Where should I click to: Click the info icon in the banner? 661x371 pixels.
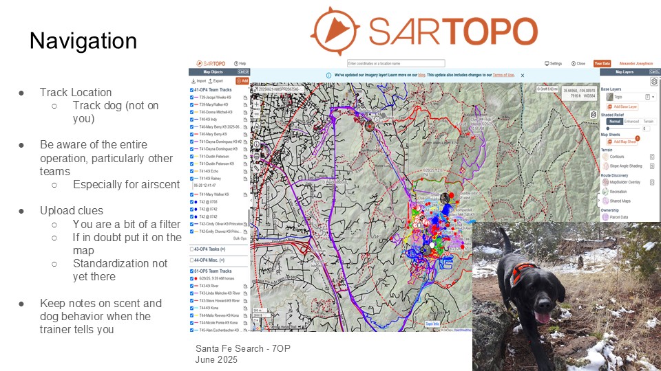328,76
